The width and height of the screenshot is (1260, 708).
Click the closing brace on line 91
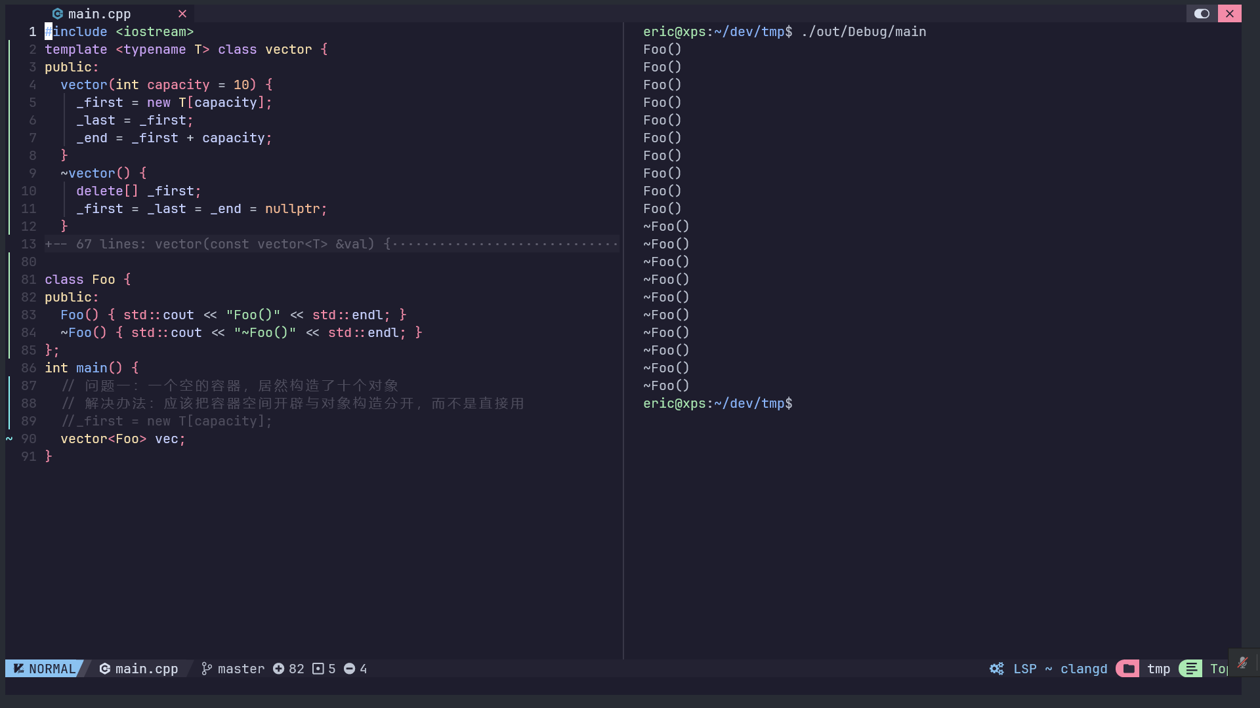click(48, 456)
